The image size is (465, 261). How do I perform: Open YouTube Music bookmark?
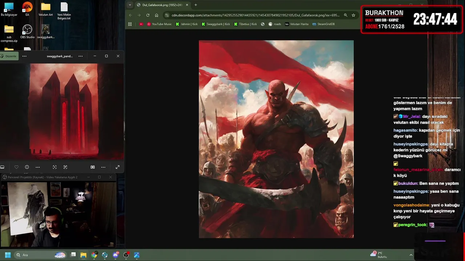tap(159, 24)
